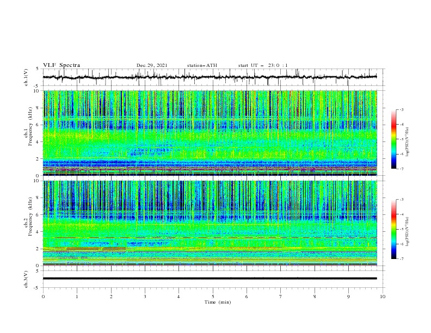Screen dimensions: 431x333
Task: Click the ch.3(V) axis label
Action: pyautogui.click(x=26, y=279)
